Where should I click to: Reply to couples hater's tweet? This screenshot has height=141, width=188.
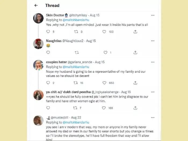click(x=48, y=83)
